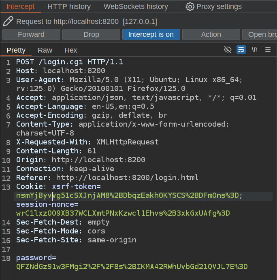The image size is (277, 280).
Task: Toggle the \n show newlines button
Action: pos(254,50)
